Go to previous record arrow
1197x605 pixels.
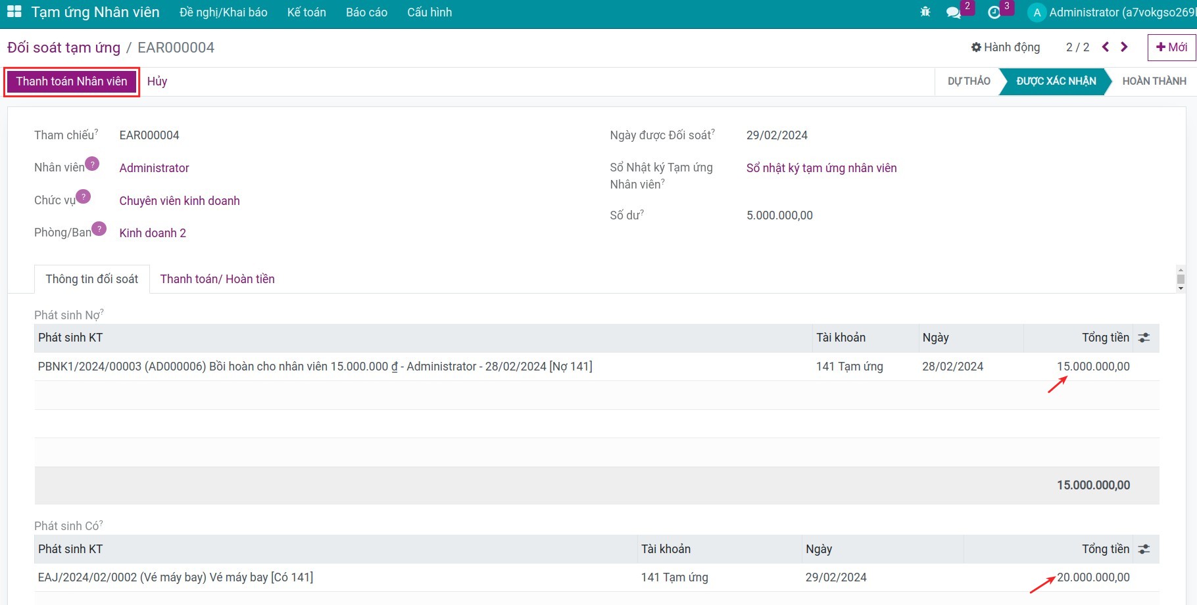tap(1106, 47)
